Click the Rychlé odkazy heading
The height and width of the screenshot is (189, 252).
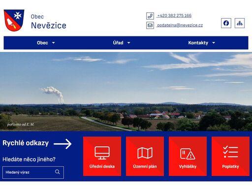tap(26, 143)
